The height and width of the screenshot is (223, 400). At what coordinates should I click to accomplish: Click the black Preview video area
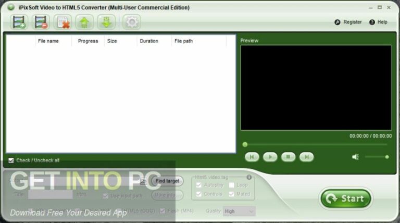316,88
